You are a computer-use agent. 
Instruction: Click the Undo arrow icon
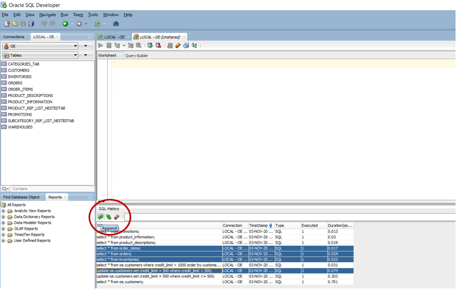44,24
